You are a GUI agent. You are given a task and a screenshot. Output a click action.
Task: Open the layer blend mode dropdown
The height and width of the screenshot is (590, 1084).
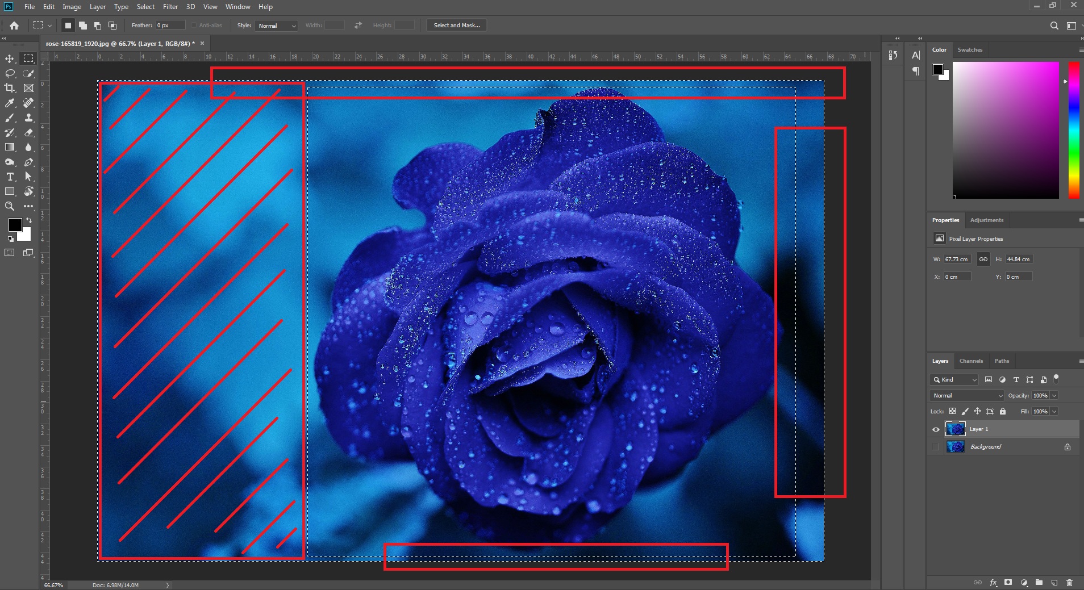(967, 395)
